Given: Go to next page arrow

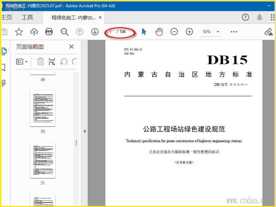Looking at the screenshot, I should coord(95,32).
